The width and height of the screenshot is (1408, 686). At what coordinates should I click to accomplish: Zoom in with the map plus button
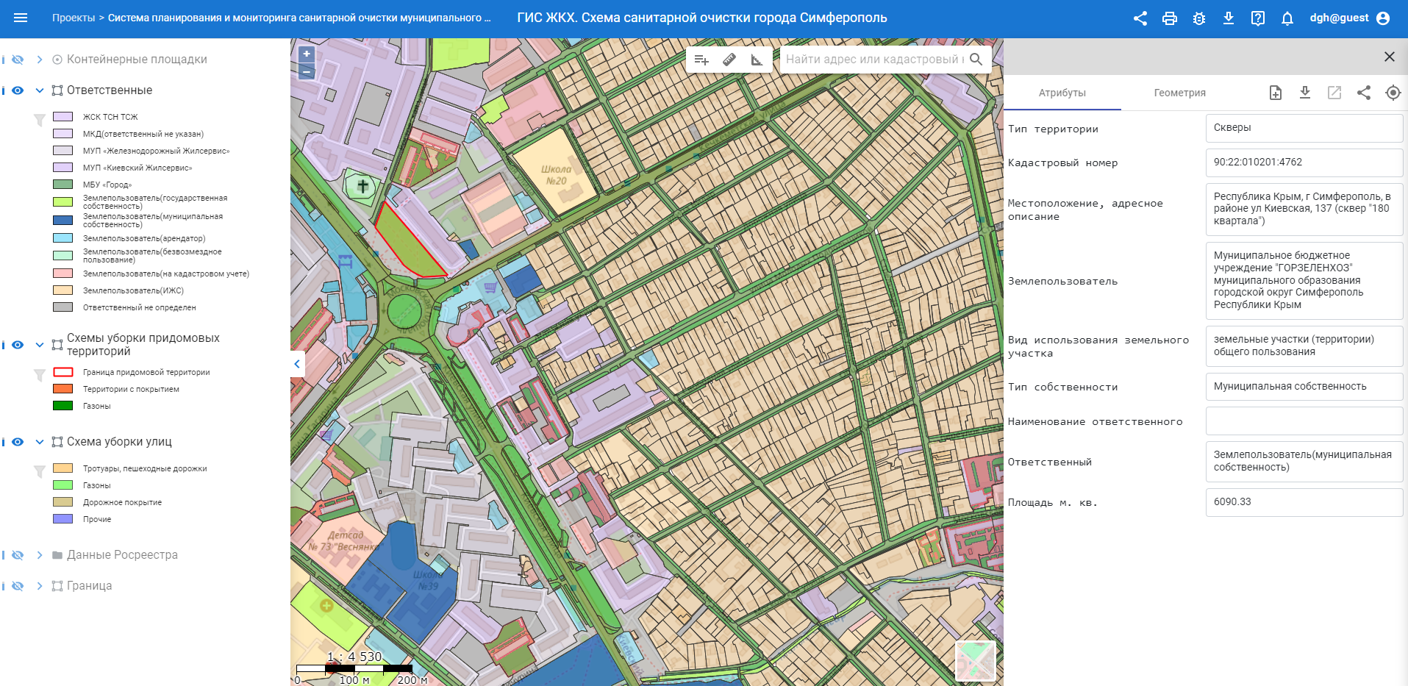307,54
